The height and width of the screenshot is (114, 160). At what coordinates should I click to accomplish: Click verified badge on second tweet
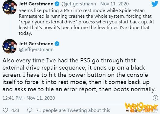(x=57, y=44)
